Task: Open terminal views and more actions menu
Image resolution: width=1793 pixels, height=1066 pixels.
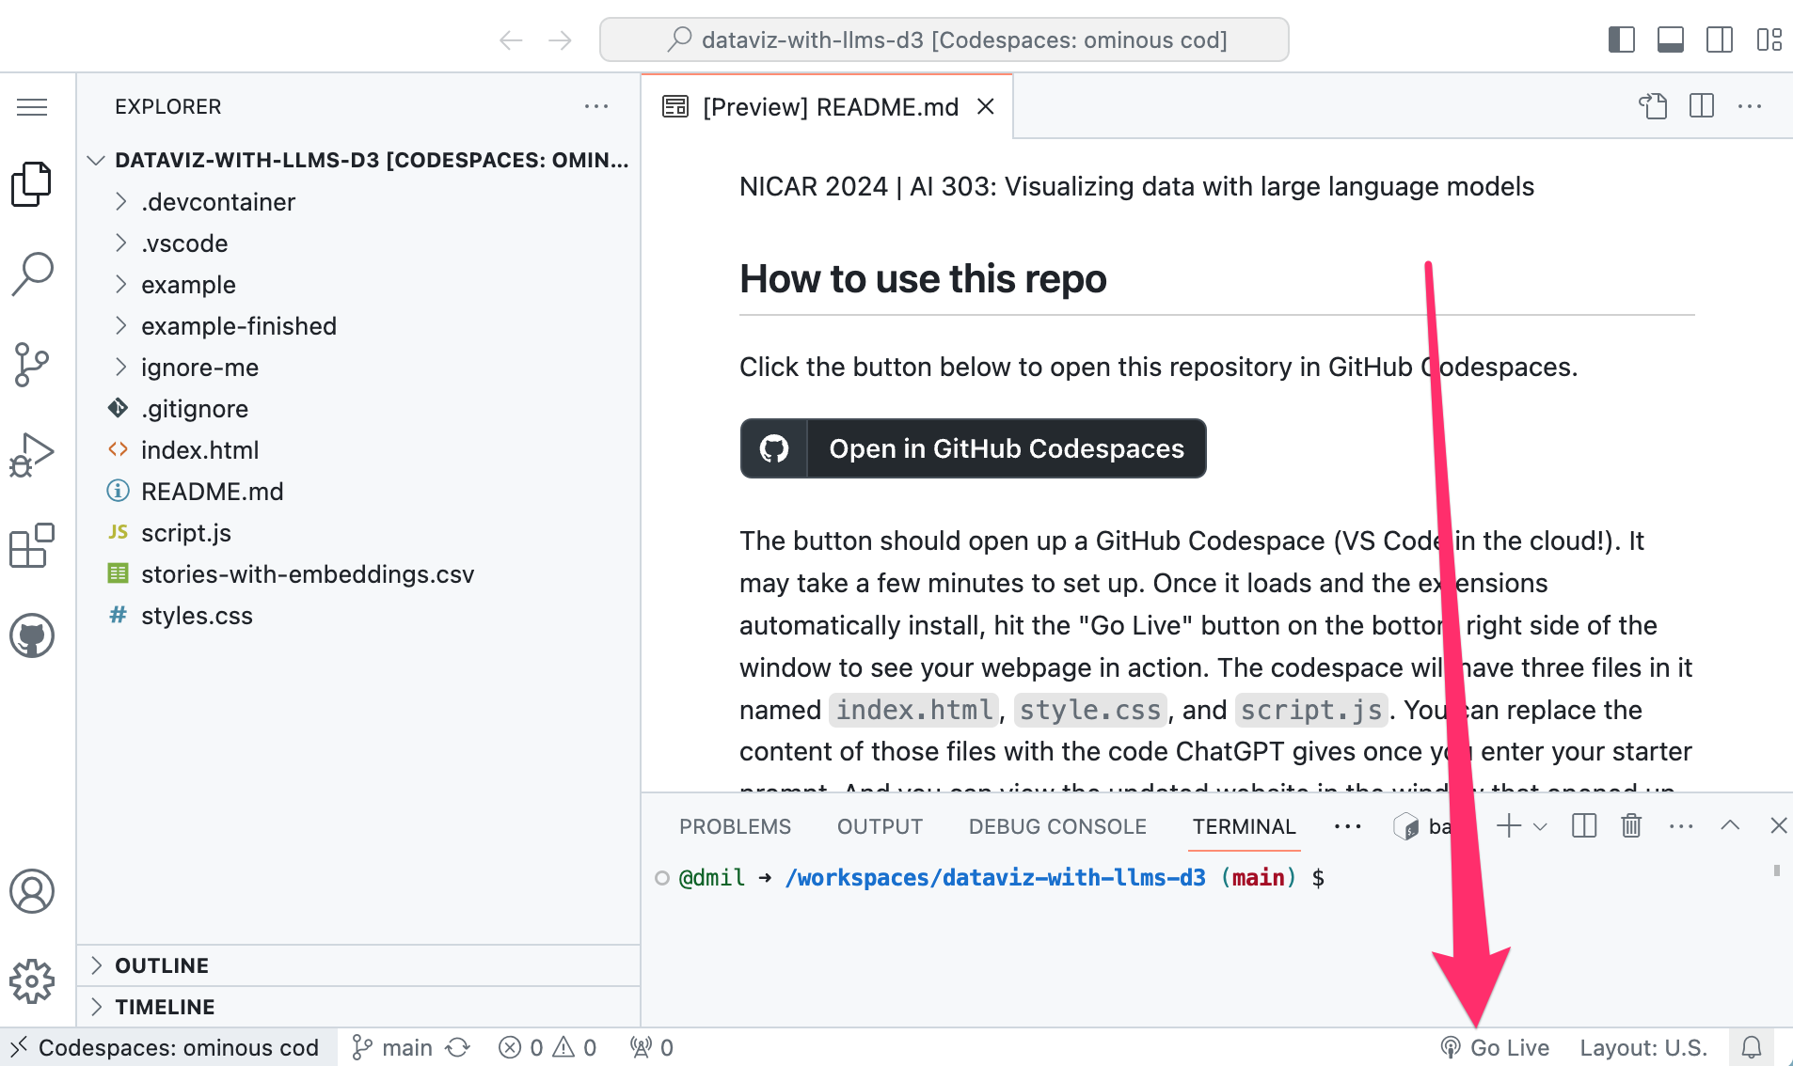Action: click(1681, 826)
